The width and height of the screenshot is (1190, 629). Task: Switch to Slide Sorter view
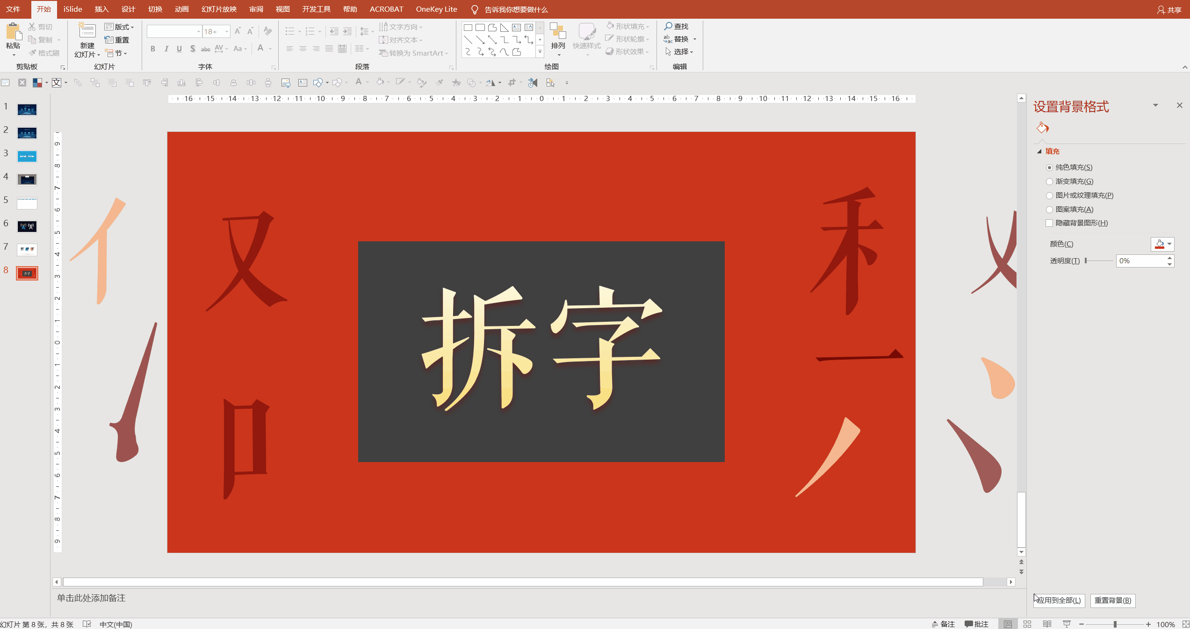[1027, 624]
